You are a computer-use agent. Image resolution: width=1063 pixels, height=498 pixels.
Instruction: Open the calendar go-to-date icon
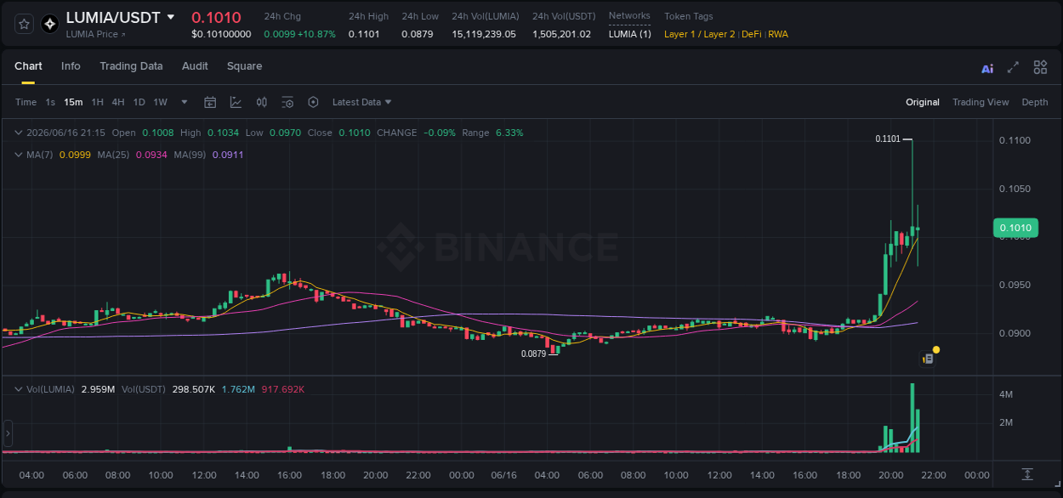point(210,102)
